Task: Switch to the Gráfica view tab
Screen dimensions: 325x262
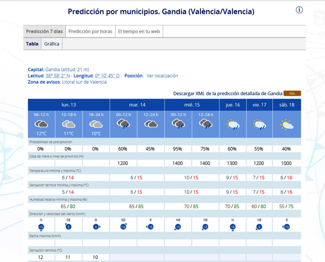Action: point(52,44)
